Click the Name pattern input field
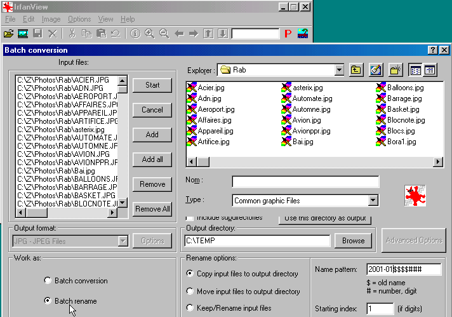The height and width of the screenshot is (317, 452). tap(404, 269)
